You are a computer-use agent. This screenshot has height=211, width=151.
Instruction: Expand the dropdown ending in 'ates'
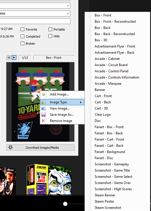68,13
